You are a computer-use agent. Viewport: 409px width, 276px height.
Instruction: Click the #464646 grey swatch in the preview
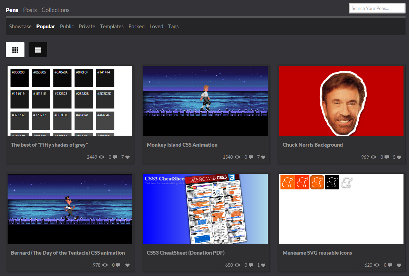105,121
